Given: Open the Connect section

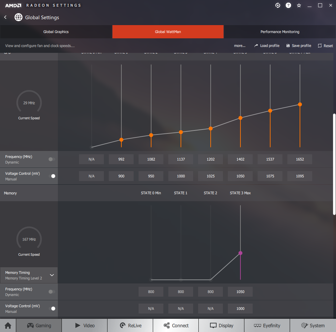Looking at the screenshot, I should pos(176,325).
